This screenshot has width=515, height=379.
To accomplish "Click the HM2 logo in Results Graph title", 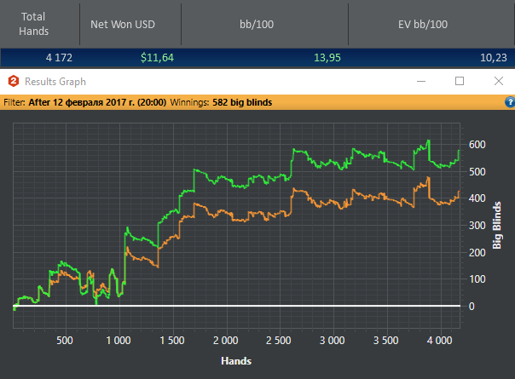I will pyautogui.click(x=14, y=81).
